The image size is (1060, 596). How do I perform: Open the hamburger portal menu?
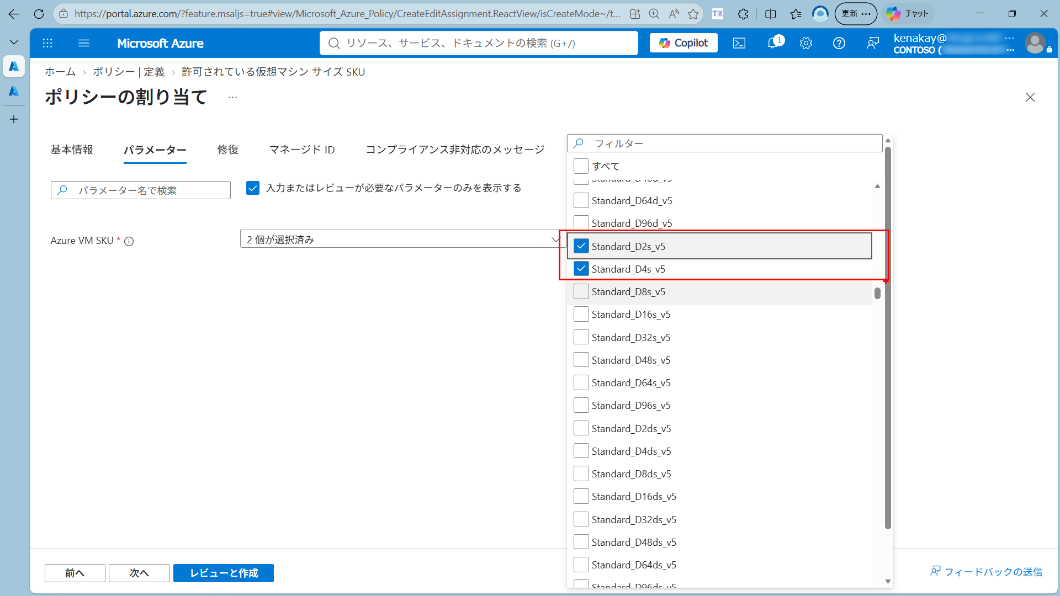84,43
